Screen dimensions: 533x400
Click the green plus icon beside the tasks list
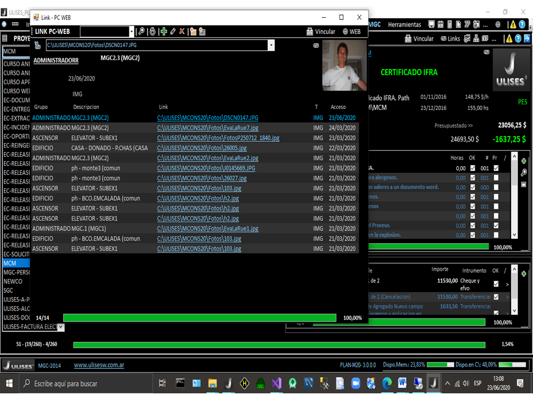[524, 161]
